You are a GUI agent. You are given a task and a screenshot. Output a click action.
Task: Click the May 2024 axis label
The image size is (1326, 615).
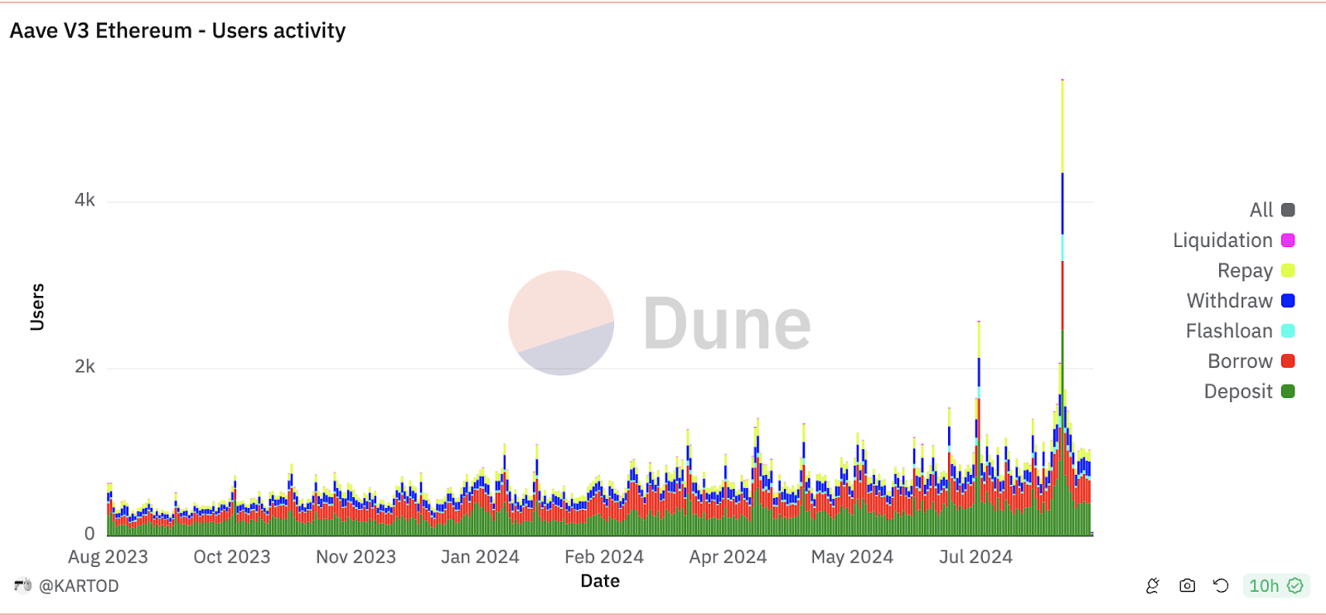point(852,557)
